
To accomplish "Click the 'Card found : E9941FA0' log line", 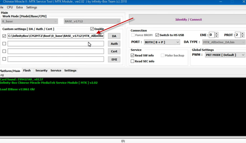I will pos(21,79).
